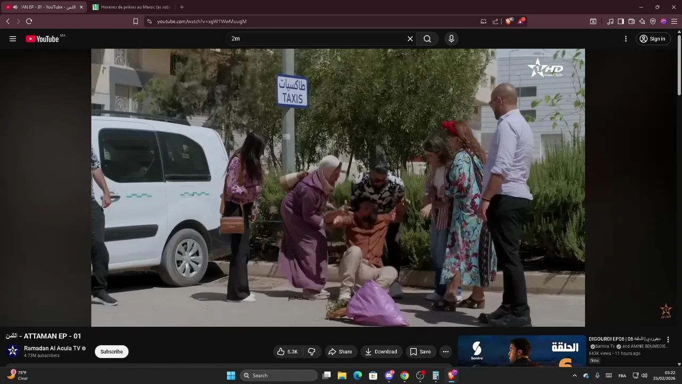Like the ATTAMAN EP - 01 video

[x=287, y=351]
